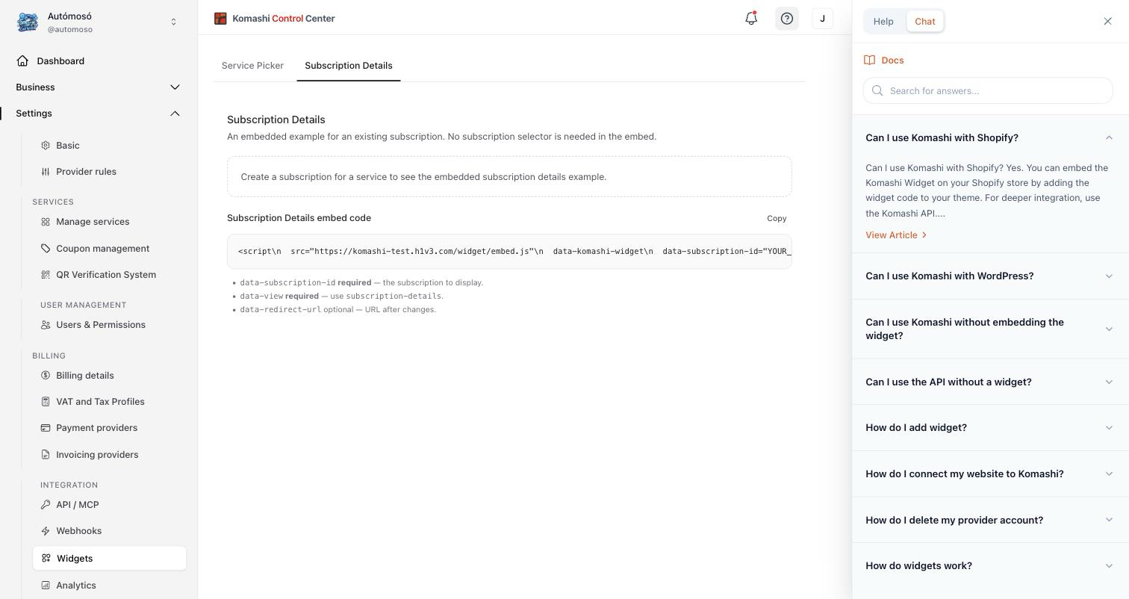Click the Invoicing providers document icon
The width and height of the screenshot is (1129, 599).
46,455
